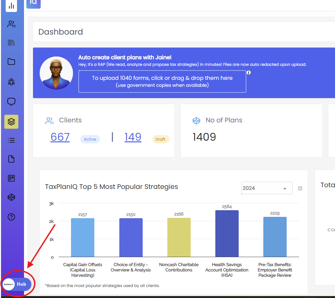Click the Health Savings Account bar
Screen dimensions: 335x298
tap(227, 233)
